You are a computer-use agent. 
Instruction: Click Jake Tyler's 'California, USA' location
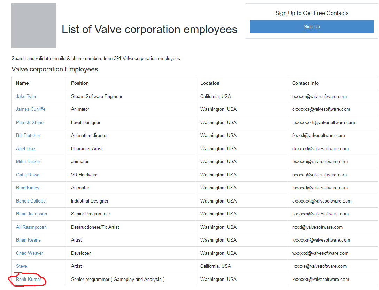[x=215, y=96]
